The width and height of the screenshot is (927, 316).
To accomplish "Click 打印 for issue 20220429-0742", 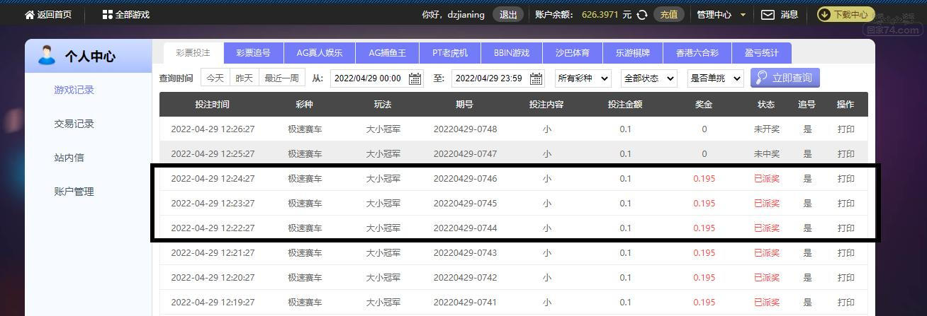I will tap(845, 278).
